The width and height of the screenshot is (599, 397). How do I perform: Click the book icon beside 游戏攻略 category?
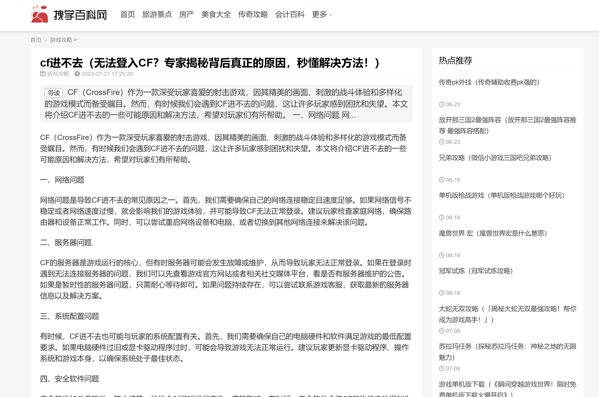[43, 74]
